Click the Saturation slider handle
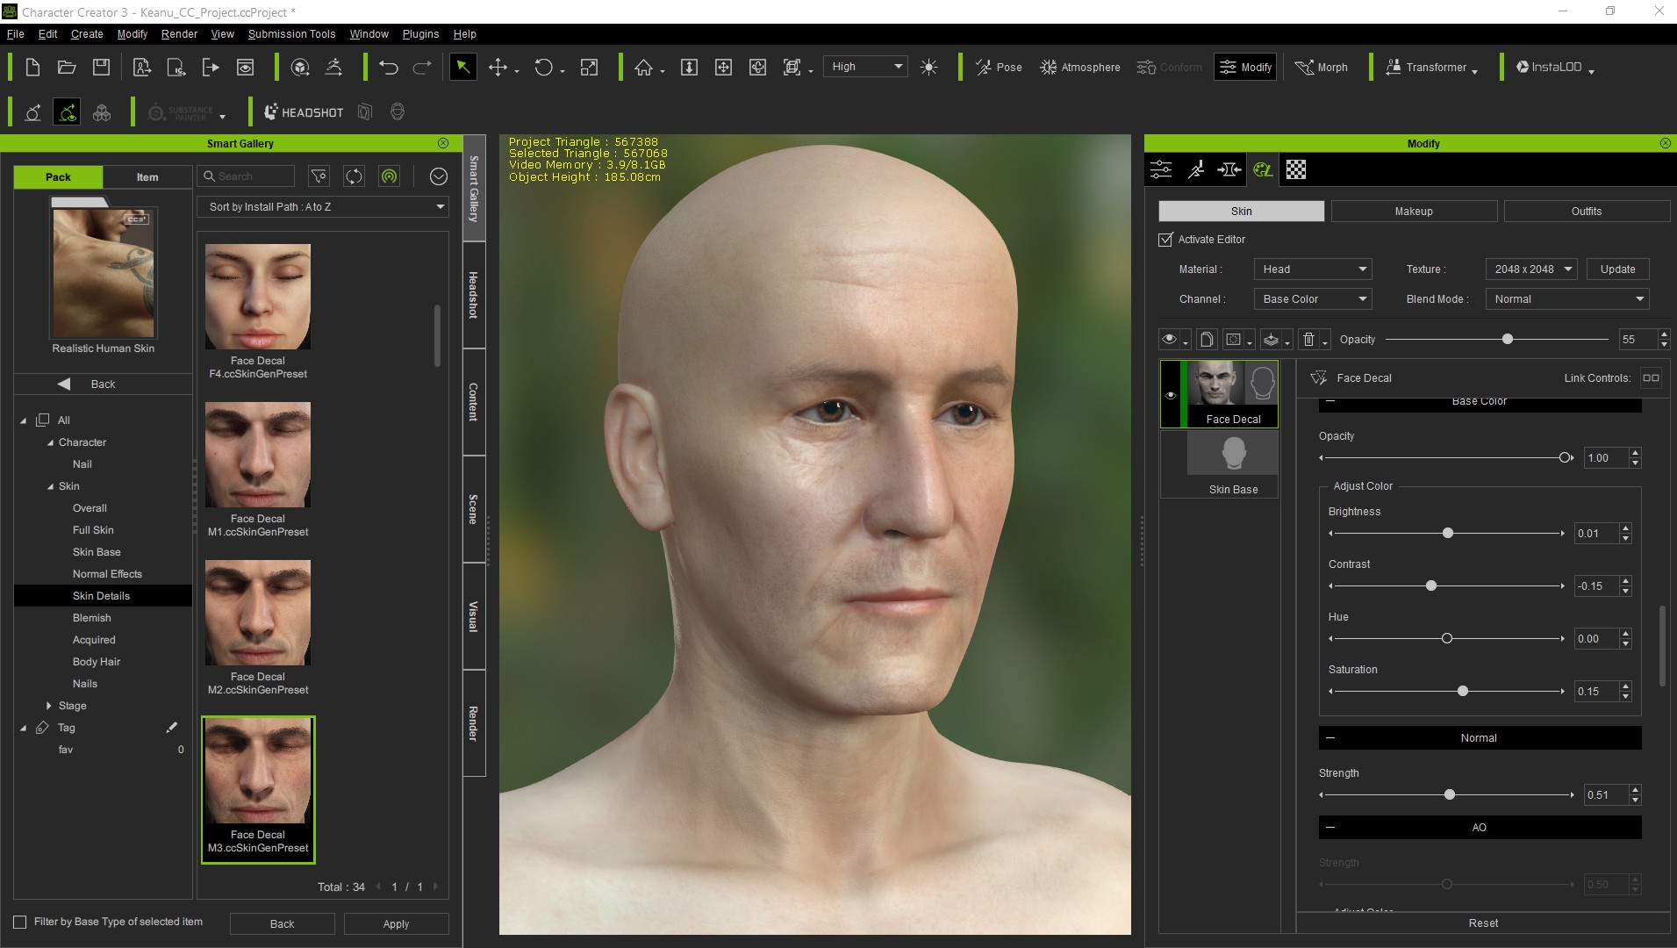 click(x=1463, y=692)
